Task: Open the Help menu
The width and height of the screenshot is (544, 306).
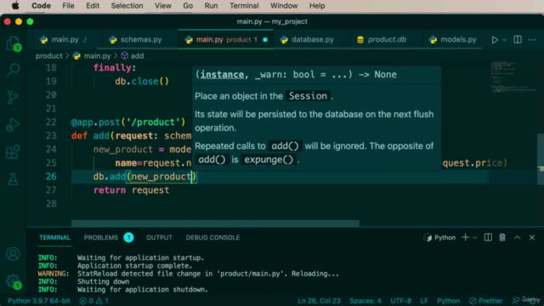Action: tap(317, 6)
